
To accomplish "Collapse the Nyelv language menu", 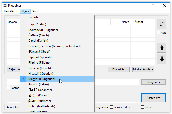I will pos(25,11).
